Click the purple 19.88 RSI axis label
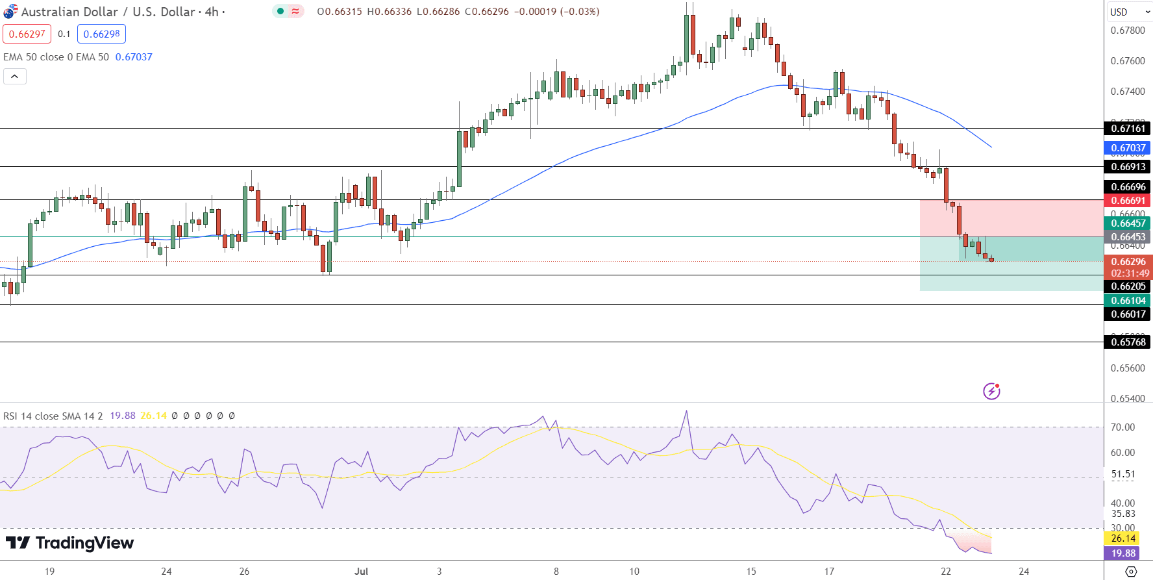This screenshot has width=1153, height=580. tap(1123, 553)
